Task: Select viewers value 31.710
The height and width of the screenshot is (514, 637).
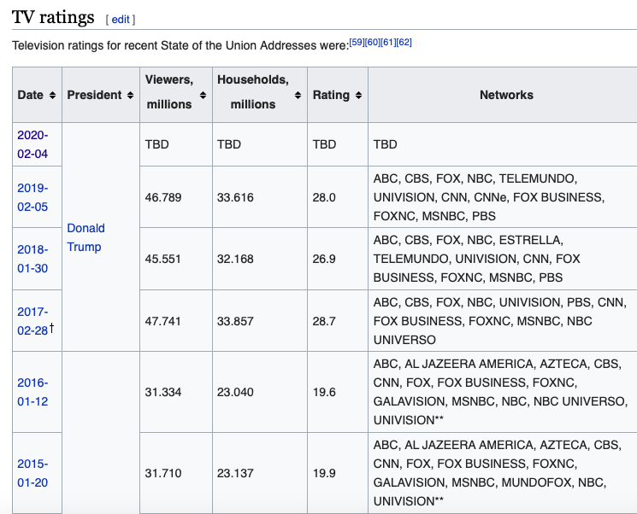Action: pyautogui.click(x=163, y=473)
